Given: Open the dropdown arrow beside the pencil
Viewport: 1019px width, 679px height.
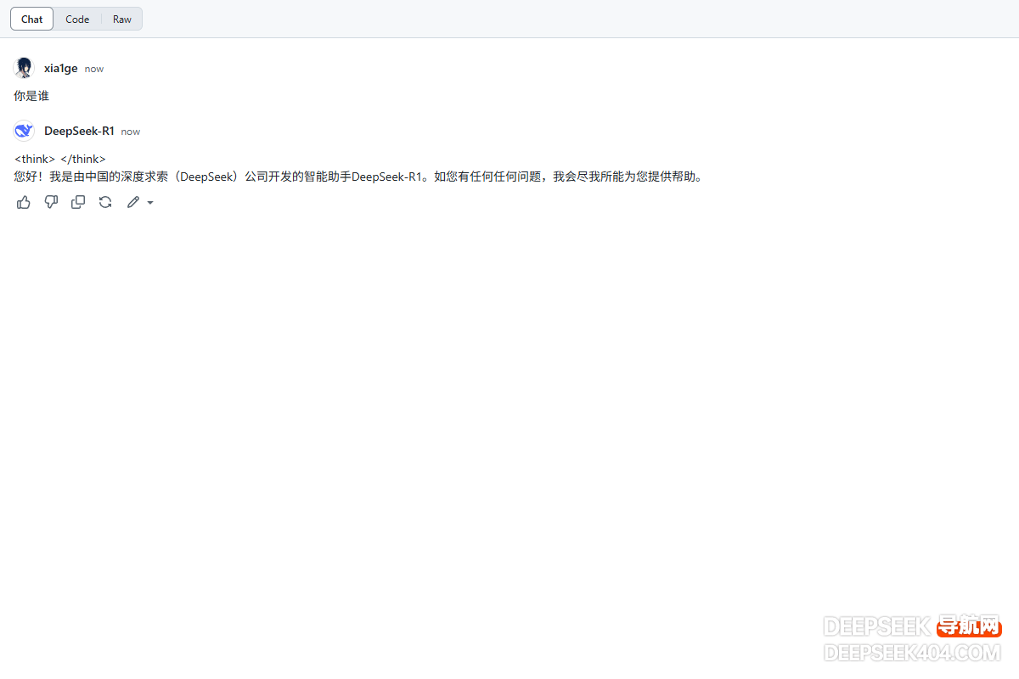Looking at the screenshot, I should click(x=150, y=203).
